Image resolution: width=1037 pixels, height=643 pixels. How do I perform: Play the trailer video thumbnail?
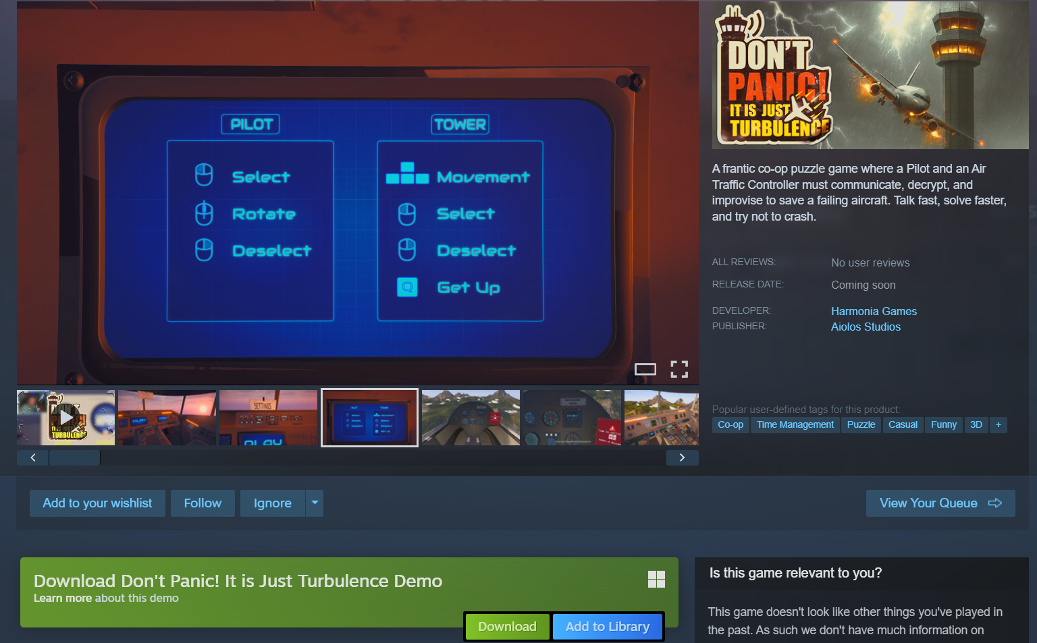[65, 418]
